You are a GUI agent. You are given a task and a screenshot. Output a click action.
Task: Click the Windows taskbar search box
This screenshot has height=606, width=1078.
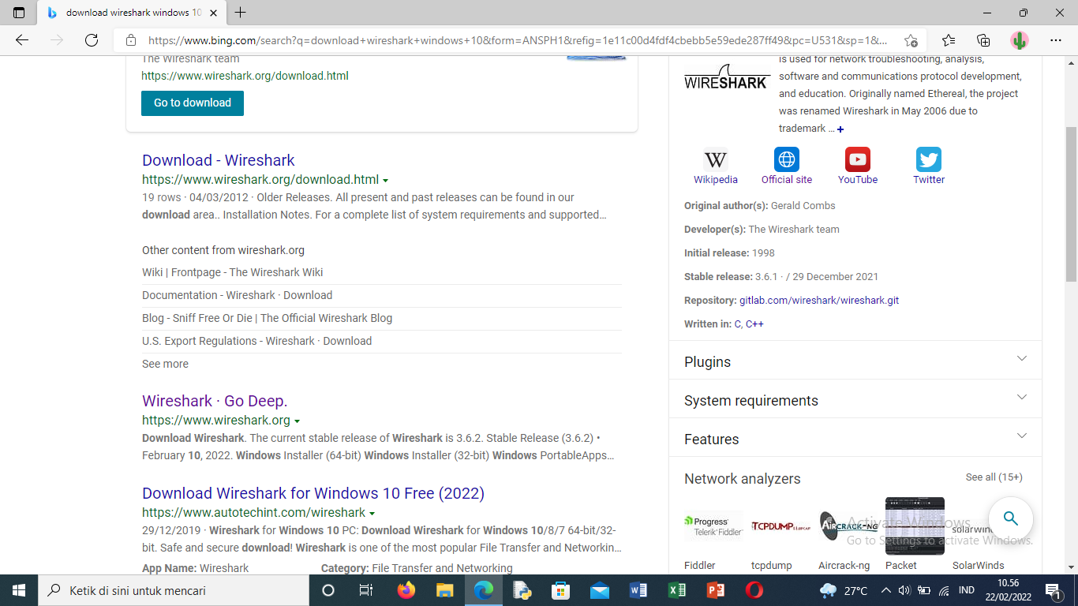[174, 590]
